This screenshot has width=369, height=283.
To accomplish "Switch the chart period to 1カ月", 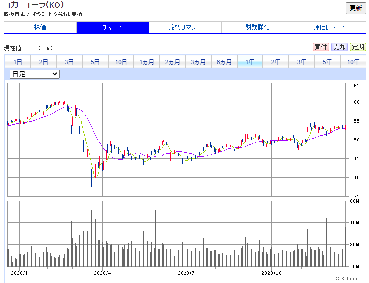I will (x=147, y=62).
